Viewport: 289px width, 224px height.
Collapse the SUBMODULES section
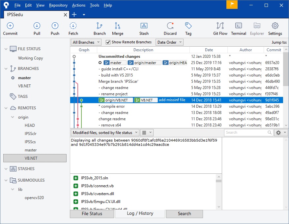(6, 180)
